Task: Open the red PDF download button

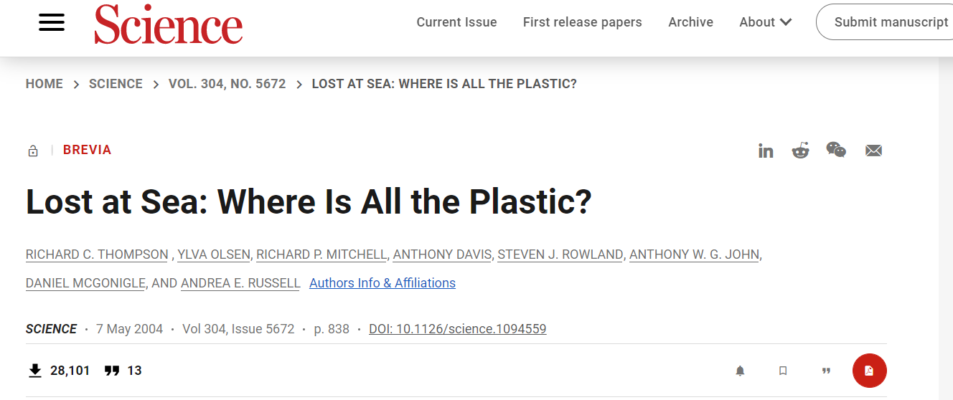Action: [869, 371]
